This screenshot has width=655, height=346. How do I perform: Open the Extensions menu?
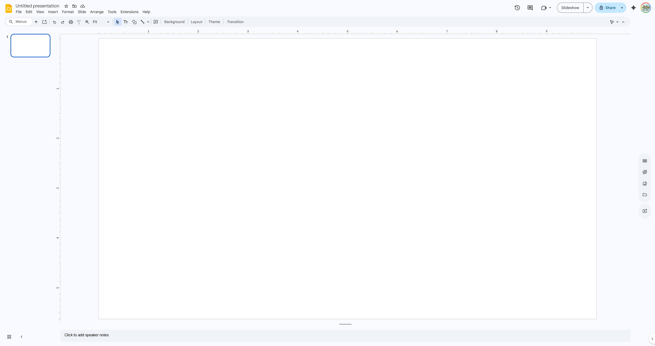129,12
